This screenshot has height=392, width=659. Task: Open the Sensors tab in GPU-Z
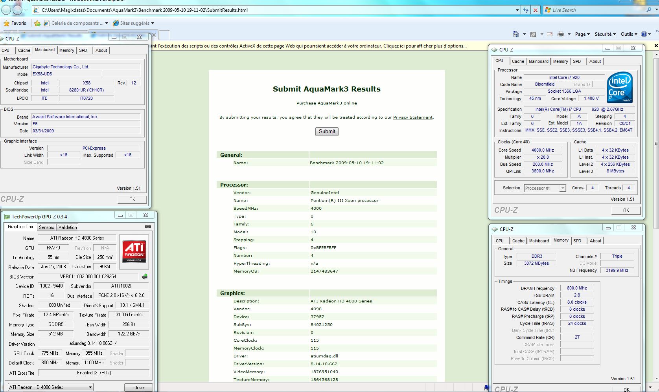coord(46,227)
